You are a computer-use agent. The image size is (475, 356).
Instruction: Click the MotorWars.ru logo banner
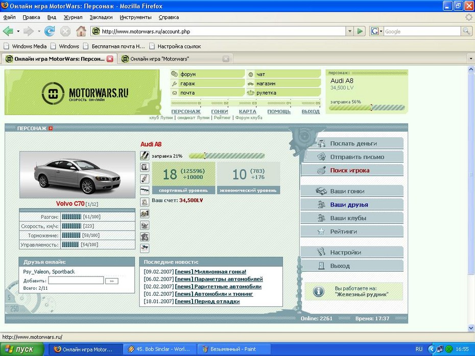pos(82,92)
